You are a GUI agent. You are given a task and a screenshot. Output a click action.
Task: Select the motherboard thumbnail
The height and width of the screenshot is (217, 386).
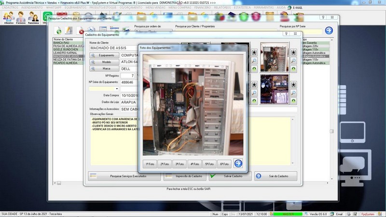point(275,89)
